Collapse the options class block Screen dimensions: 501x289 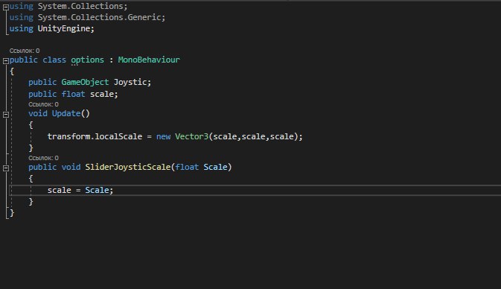(x=6, y=60)
